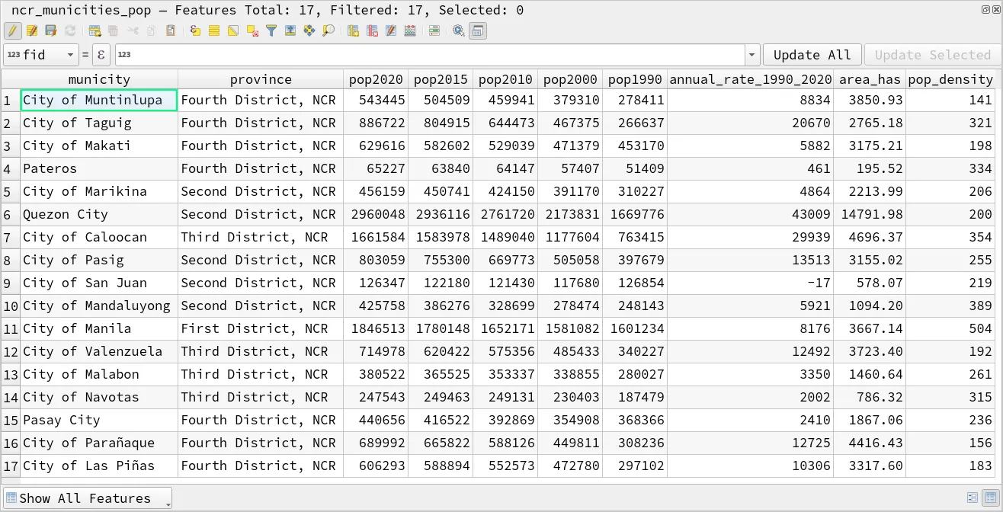Invert the feature selection
The image size is (1003, 512).
233,30
